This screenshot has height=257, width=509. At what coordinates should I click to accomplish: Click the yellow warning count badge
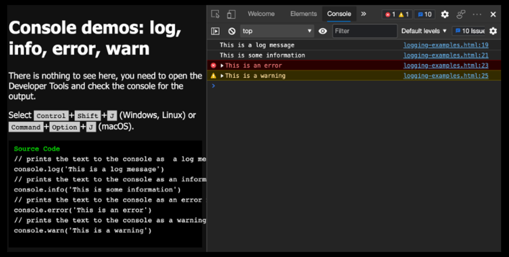[404, 14]
